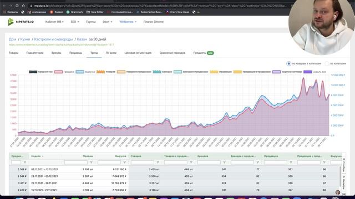
Task: Open filter funnel for Средний чек column
Action: [x=25, y=163]
